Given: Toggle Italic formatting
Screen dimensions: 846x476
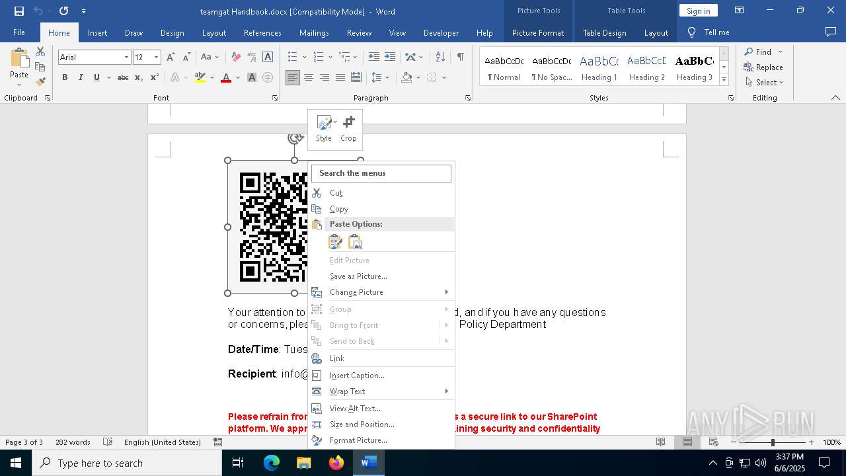Looking at the screenshot, I should click(81, 77).
